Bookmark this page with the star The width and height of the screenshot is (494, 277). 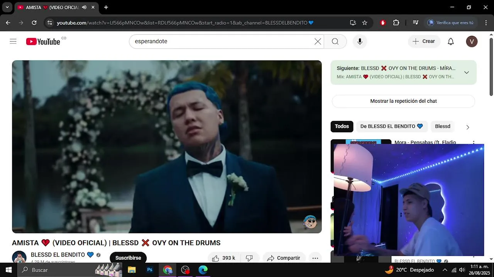tap(365, 23)
